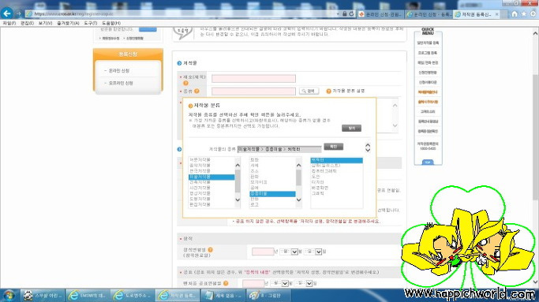Click the blue arrow bullet beside 저작물 heading
The image size is (539, 302).
point(179,63)
